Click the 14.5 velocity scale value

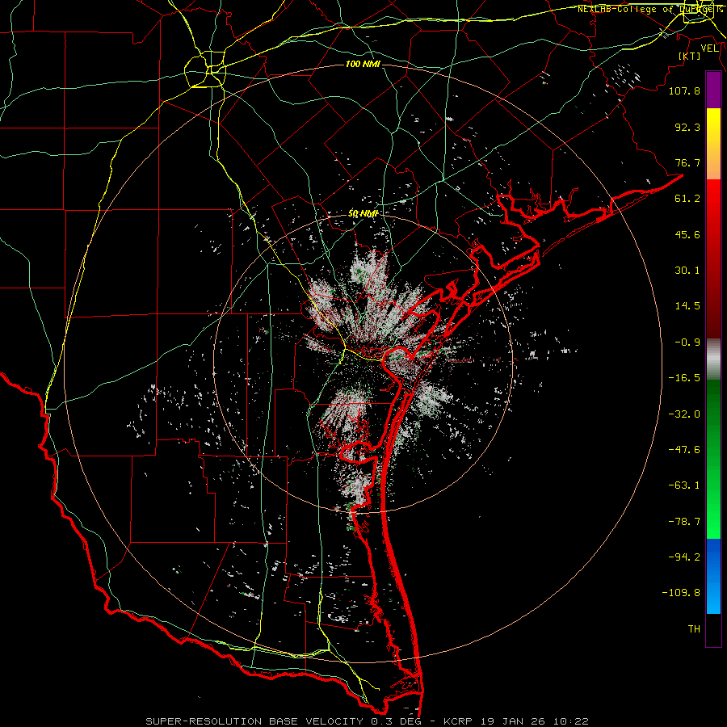[x=687, y=306]
